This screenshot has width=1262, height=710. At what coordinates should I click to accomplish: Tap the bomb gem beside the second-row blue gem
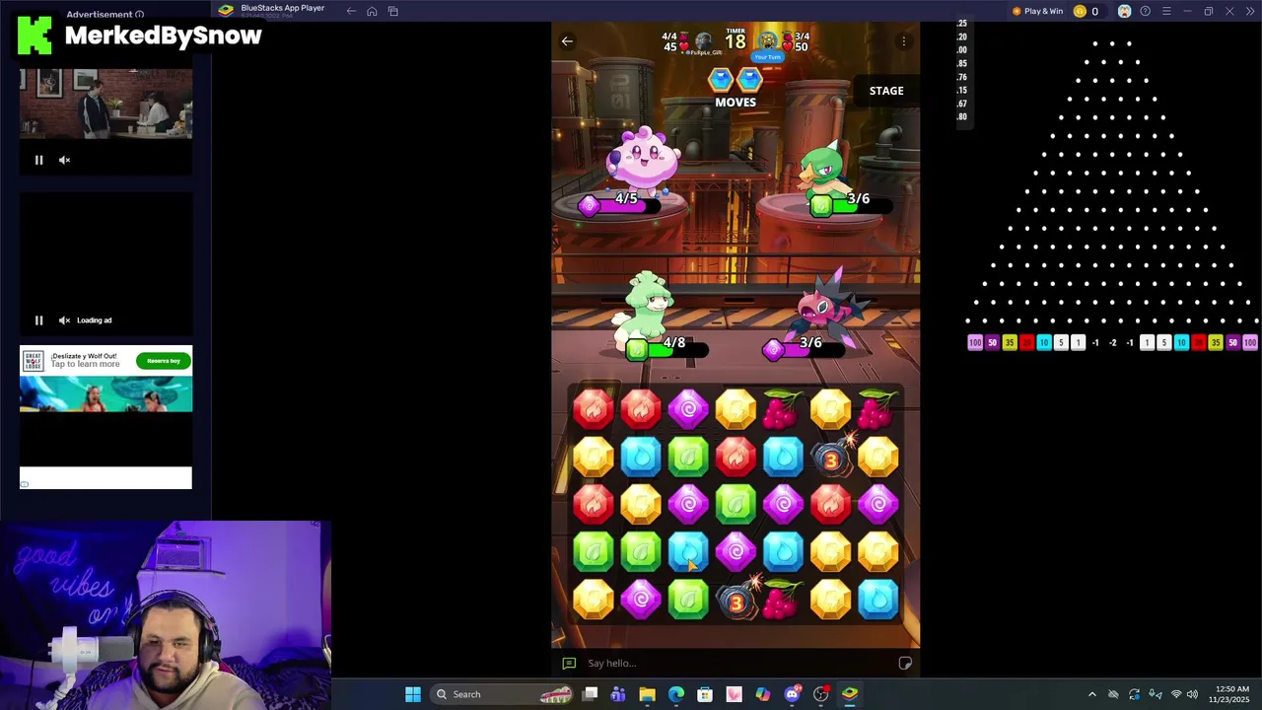click(831, 457)
